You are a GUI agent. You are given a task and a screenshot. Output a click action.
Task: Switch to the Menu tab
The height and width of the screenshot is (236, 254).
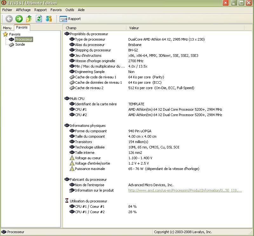7,28
